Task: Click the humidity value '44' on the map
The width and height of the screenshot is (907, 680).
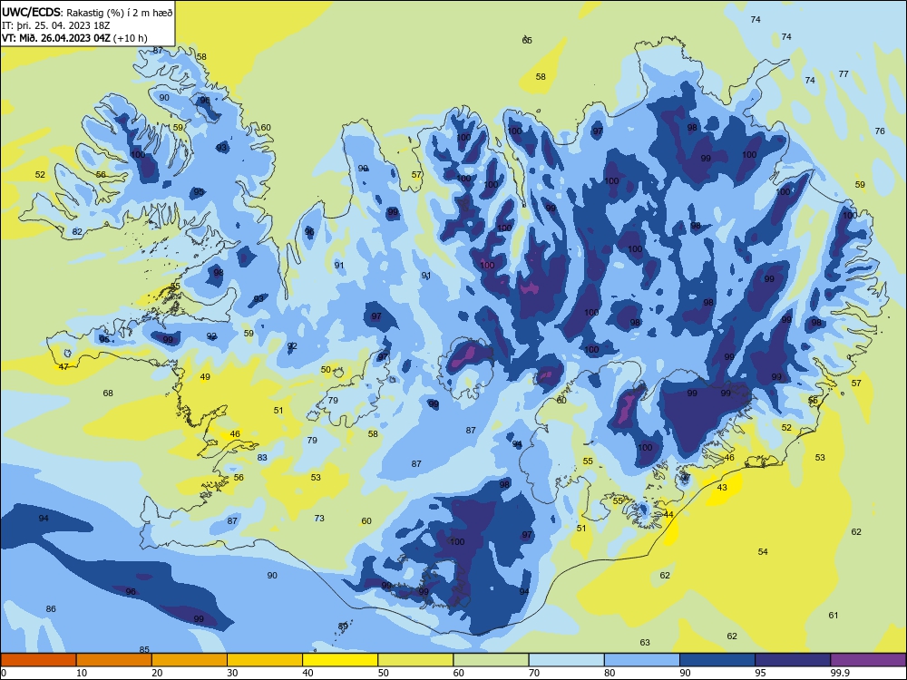Action: pos(668,514)
